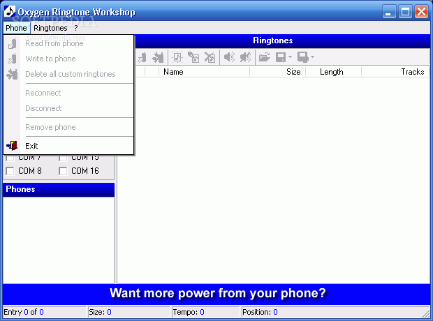This screenshot has width=433, height=321.
Task: Close the Oxygen Ringtone Workshop window
Action: coord(421,12)
